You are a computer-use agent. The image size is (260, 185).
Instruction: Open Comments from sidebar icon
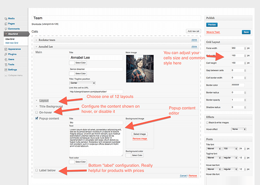[x=5, y=29]
